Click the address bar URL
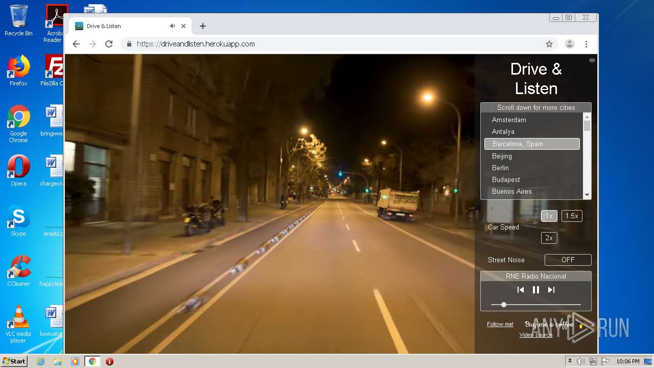This screenshot has width=654, height=368. tap(196, 44)
